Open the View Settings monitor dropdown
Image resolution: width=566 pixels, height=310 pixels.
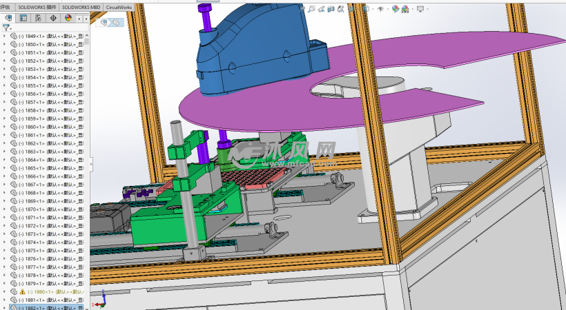point(420,9)
